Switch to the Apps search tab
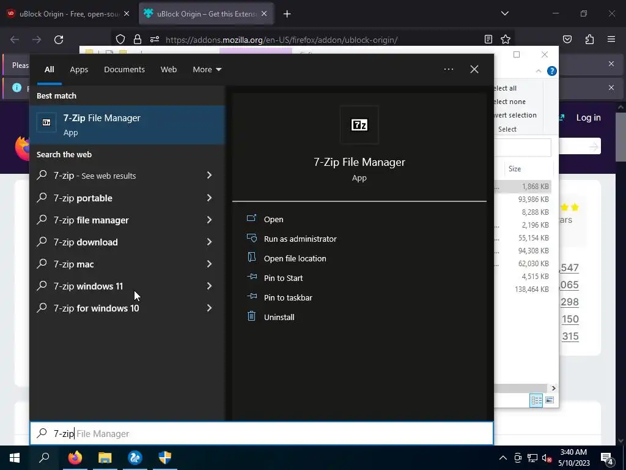This screenshot has height=470, width=626. [x=79, y=69]
